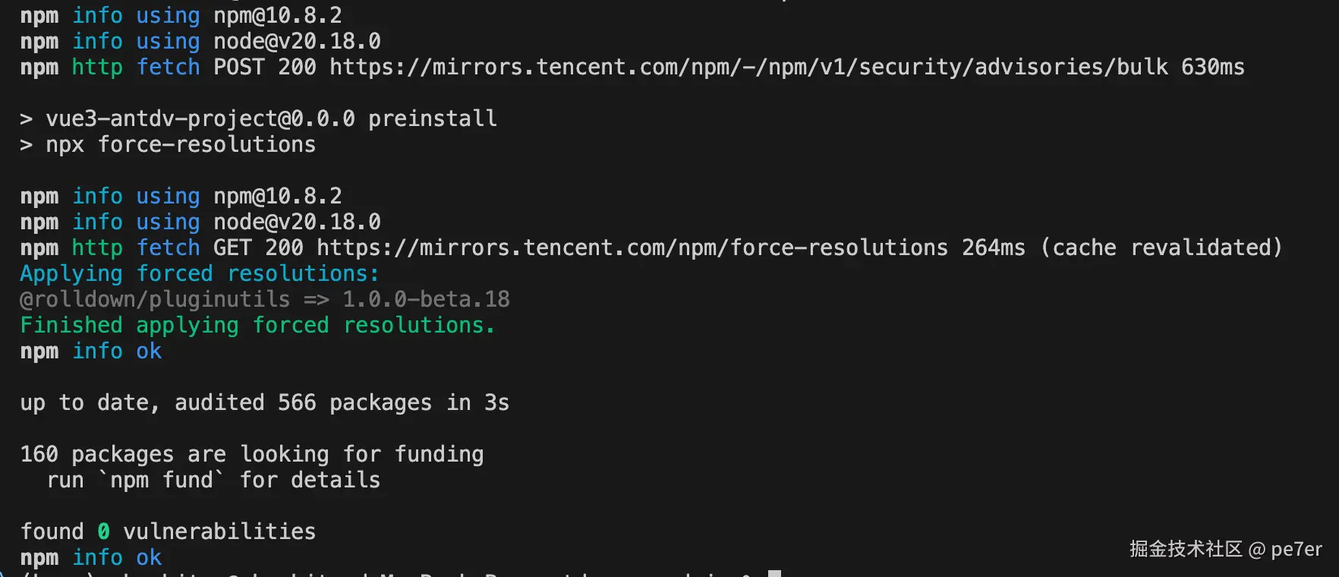
Task: Click the green 0 vulnerabilities count
Action: pyautogui.click(x=103, y=531)
